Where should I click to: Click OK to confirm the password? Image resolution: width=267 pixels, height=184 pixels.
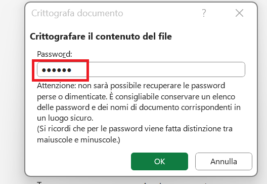coord(159,161)
